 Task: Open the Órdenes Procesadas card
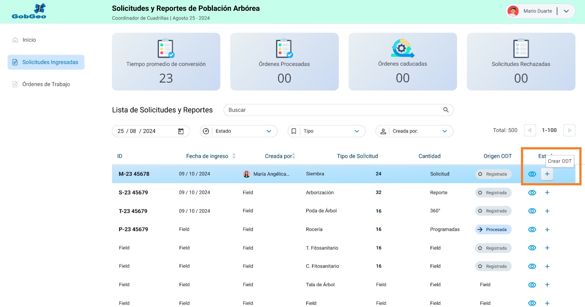(284, 61)
